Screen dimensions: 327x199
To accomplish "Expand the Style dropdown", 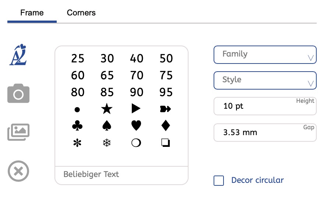I will 265,80.
